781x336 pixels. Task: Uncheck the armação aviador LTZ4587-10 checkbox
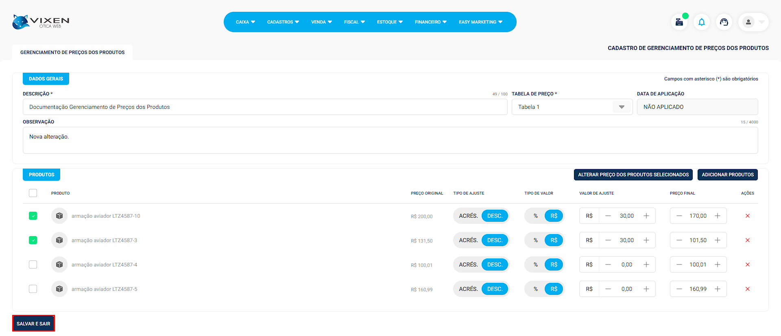tap(33, 216)
